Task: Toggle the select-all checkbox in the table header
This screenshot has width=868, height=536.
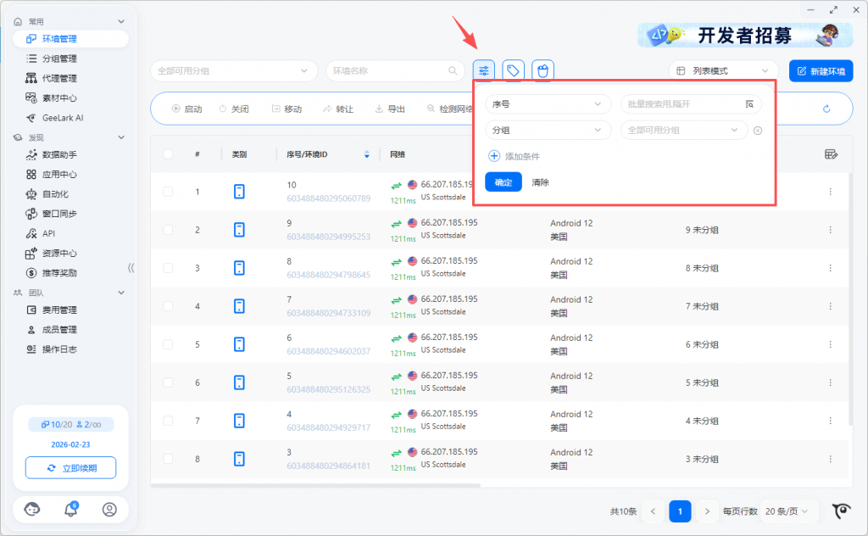Action: tap(168, 154)
